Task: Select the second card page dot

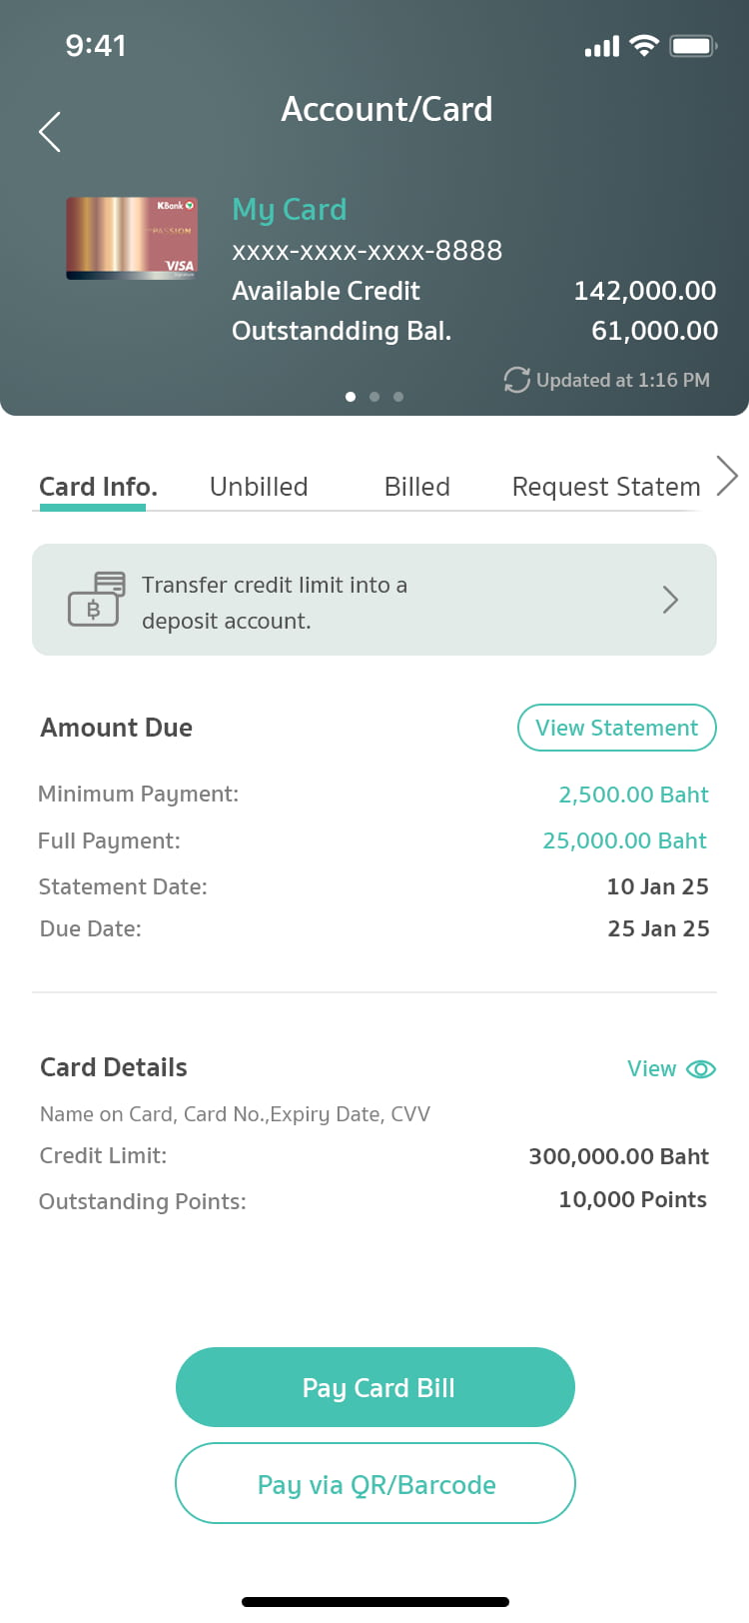Action: pos(374,397)
